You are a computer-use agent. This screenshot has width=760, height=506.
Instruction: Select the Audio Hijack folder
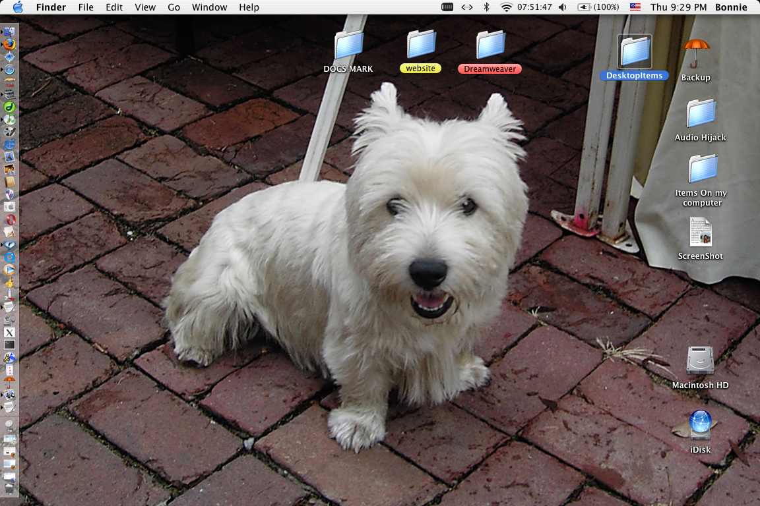(701, 113)
